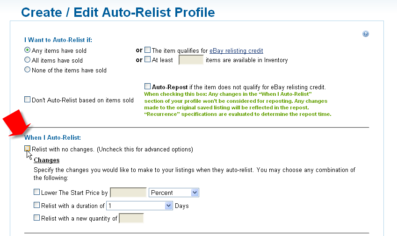The width and height of the screenshot is (397, 236).
Task: Toggle 'Relist with no changes' checkbox
Action: coord(27,149)
